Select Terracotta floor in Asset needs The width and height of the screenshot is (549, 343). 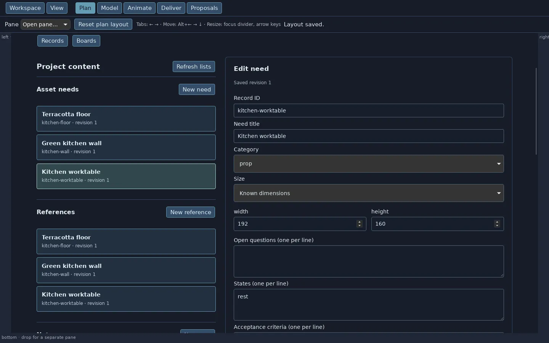(126, 119)
